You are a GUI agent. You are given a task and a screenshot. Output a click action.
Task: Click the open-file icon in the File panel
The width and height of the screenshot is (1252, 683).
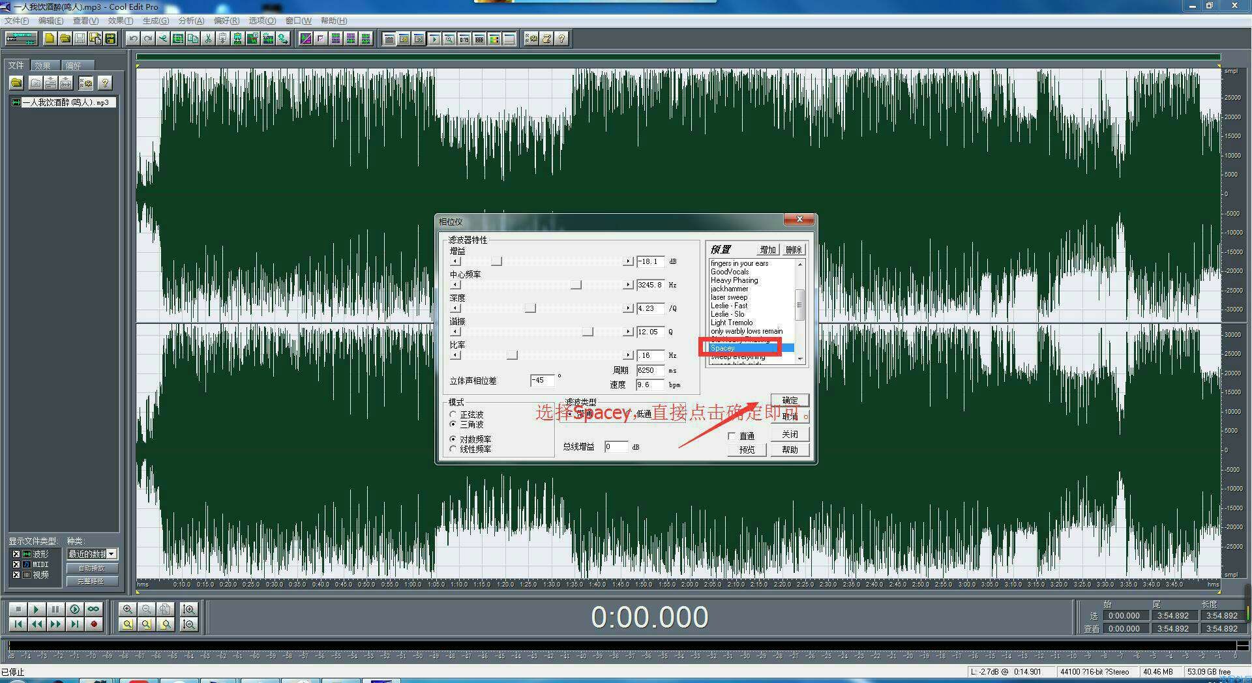pos(16,83)
